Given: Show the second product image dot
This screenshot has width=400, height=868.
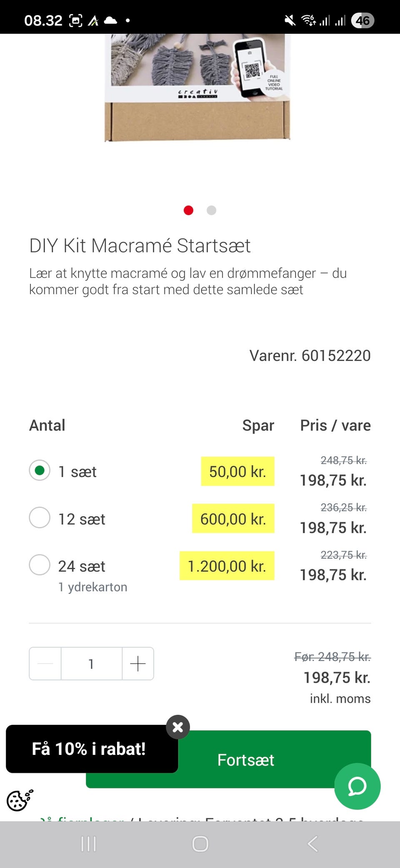Looking at the screenshot, I should tap(211, 210).
